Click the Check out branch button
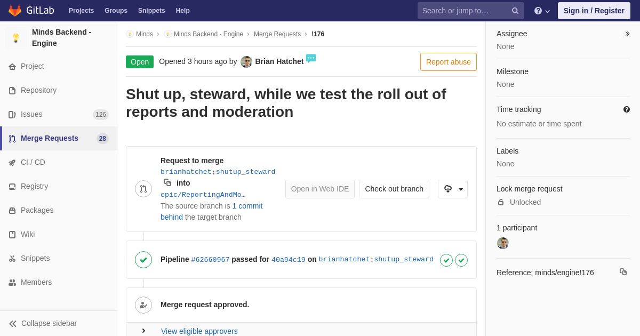This screenshot has height=336, width=640. pos(394,189)
